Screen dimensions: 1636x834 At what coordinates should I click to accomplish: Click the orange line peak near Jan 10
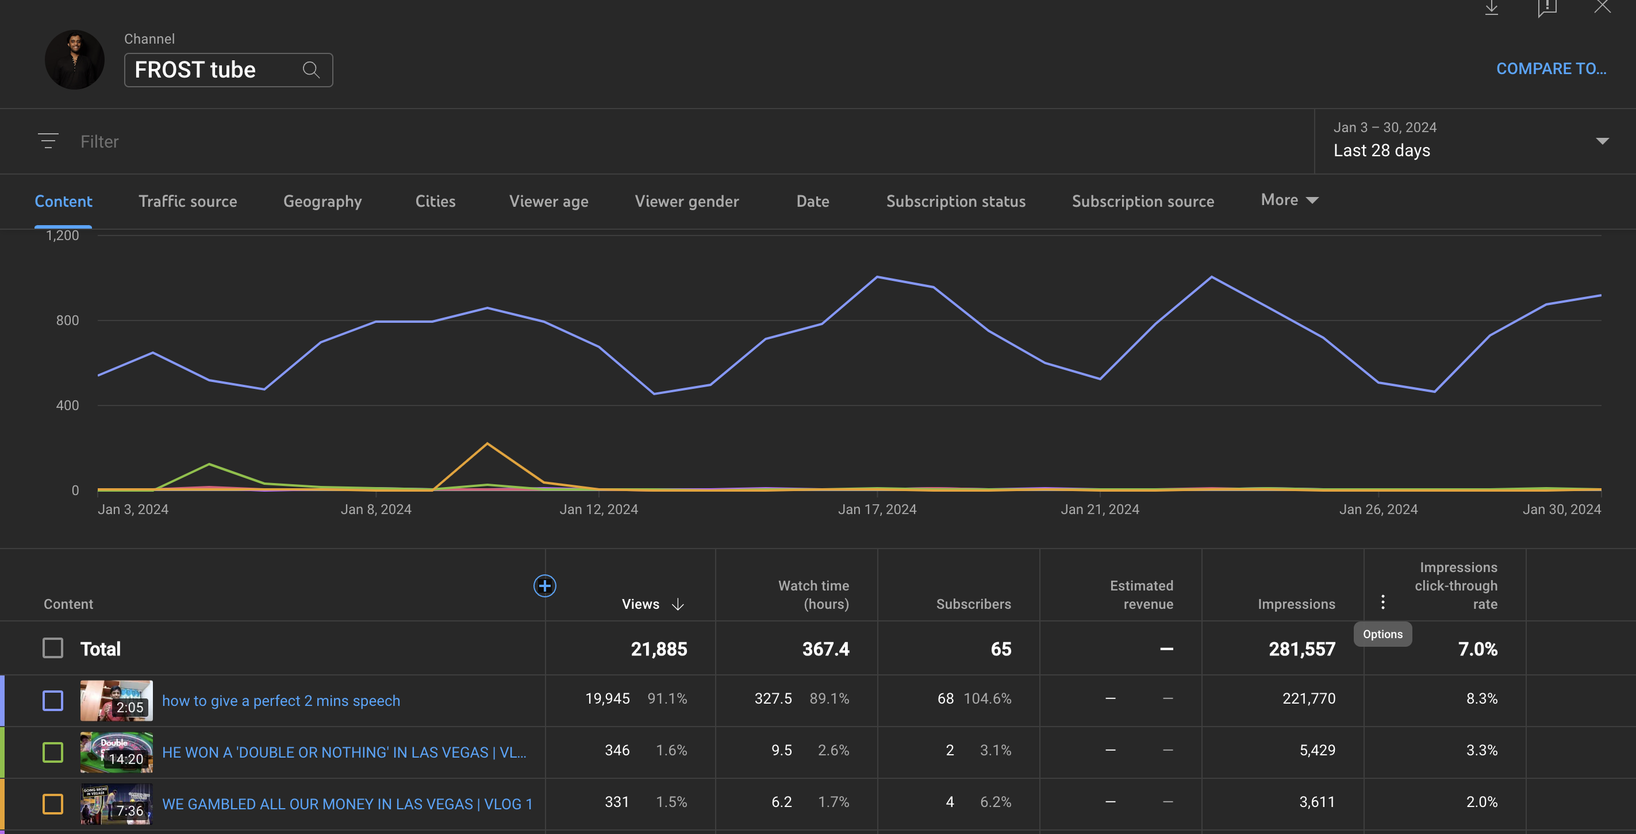pyautogui.click(x=487, y=443)
